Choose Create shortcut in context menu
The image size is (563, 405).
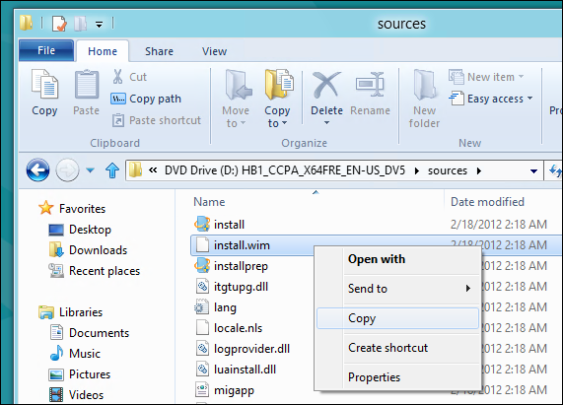click(x=397, y=348)
